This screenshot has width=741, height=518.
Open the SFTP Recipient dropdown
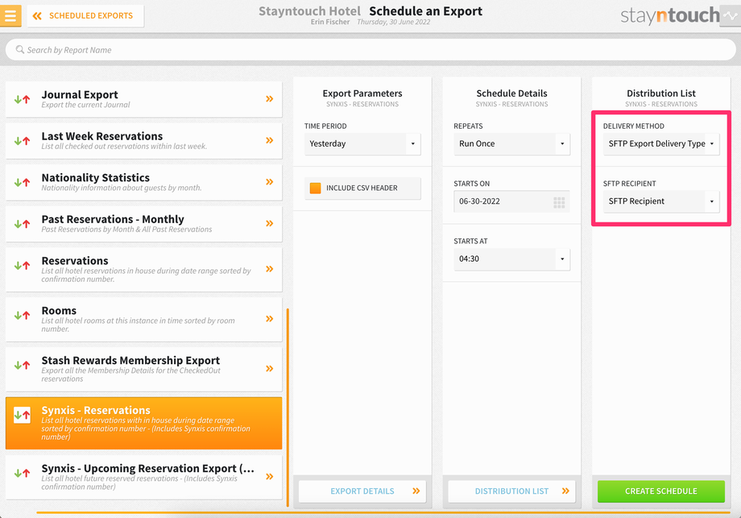pyautogui.click(x=661, y=201)
